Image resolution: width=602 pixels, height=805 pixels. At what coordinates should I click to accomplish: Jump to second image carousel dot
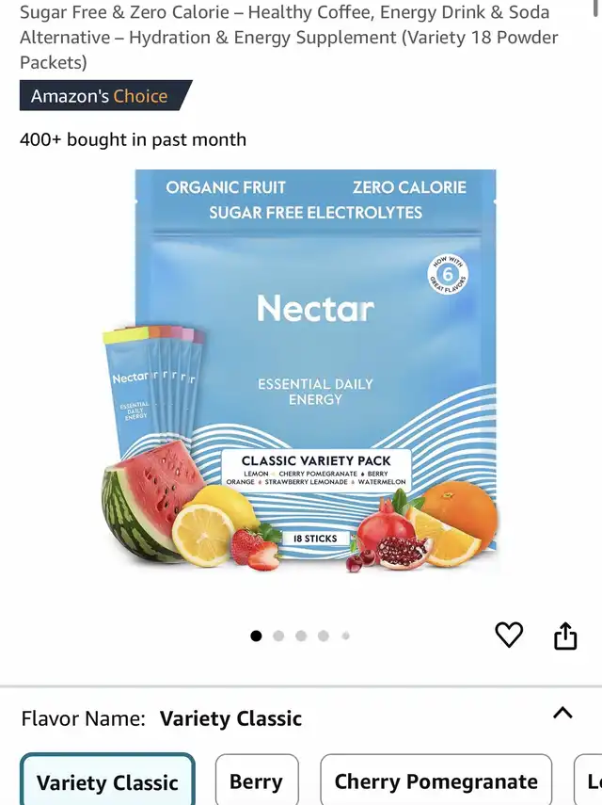pos(278,636)
